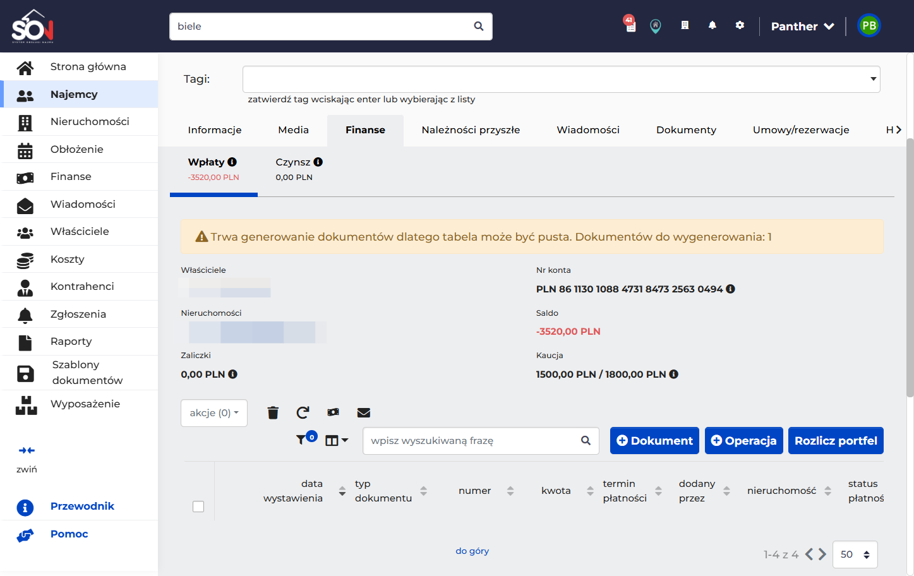Image resolution: width=914 pixels, height=576 pixels.
Task: Click the map location pin icon
Action: 656,26
